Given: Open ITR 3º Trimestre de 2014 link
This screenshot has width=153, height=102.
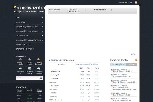Looking at the screenshot, I should click(x=122, y=100).
